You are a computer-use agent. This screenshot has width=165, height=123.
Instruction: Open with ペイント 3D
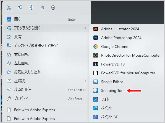(127, 117)
